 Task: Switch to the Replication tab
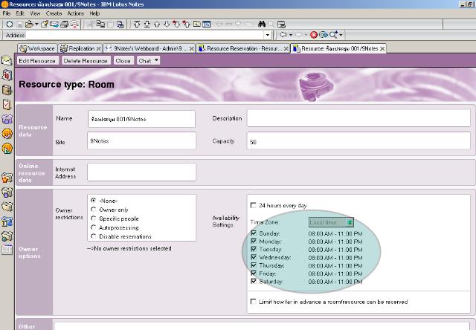[x=80, y=48]
